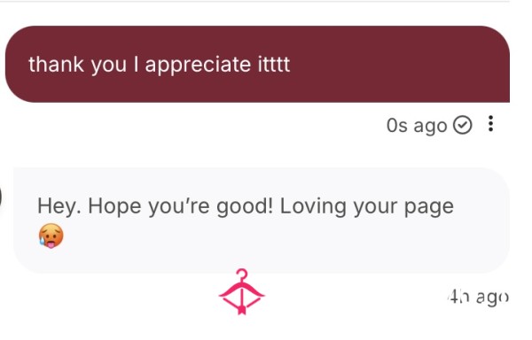Click the pink hanger-and-arrow logo icon
This screenshot has width=532, height=340.
coord(241,292)
